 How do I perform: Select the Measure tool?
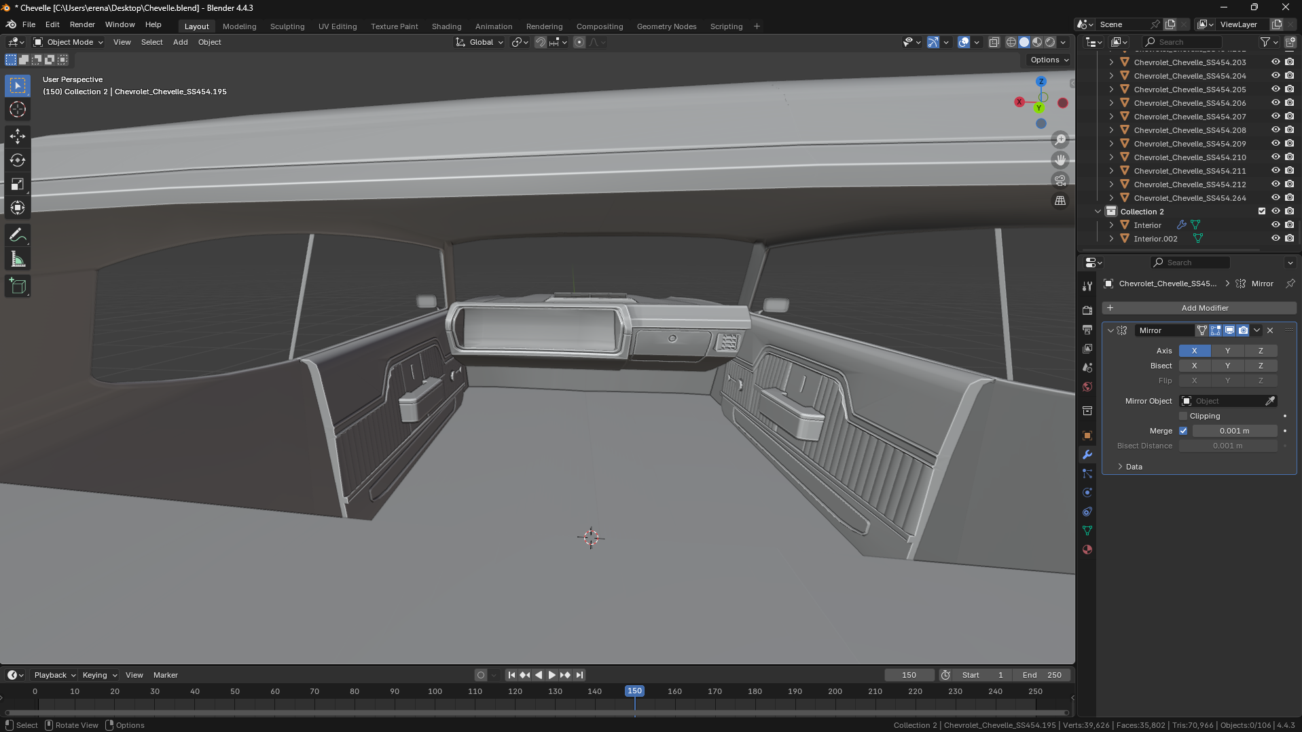(x=18, y=259)
